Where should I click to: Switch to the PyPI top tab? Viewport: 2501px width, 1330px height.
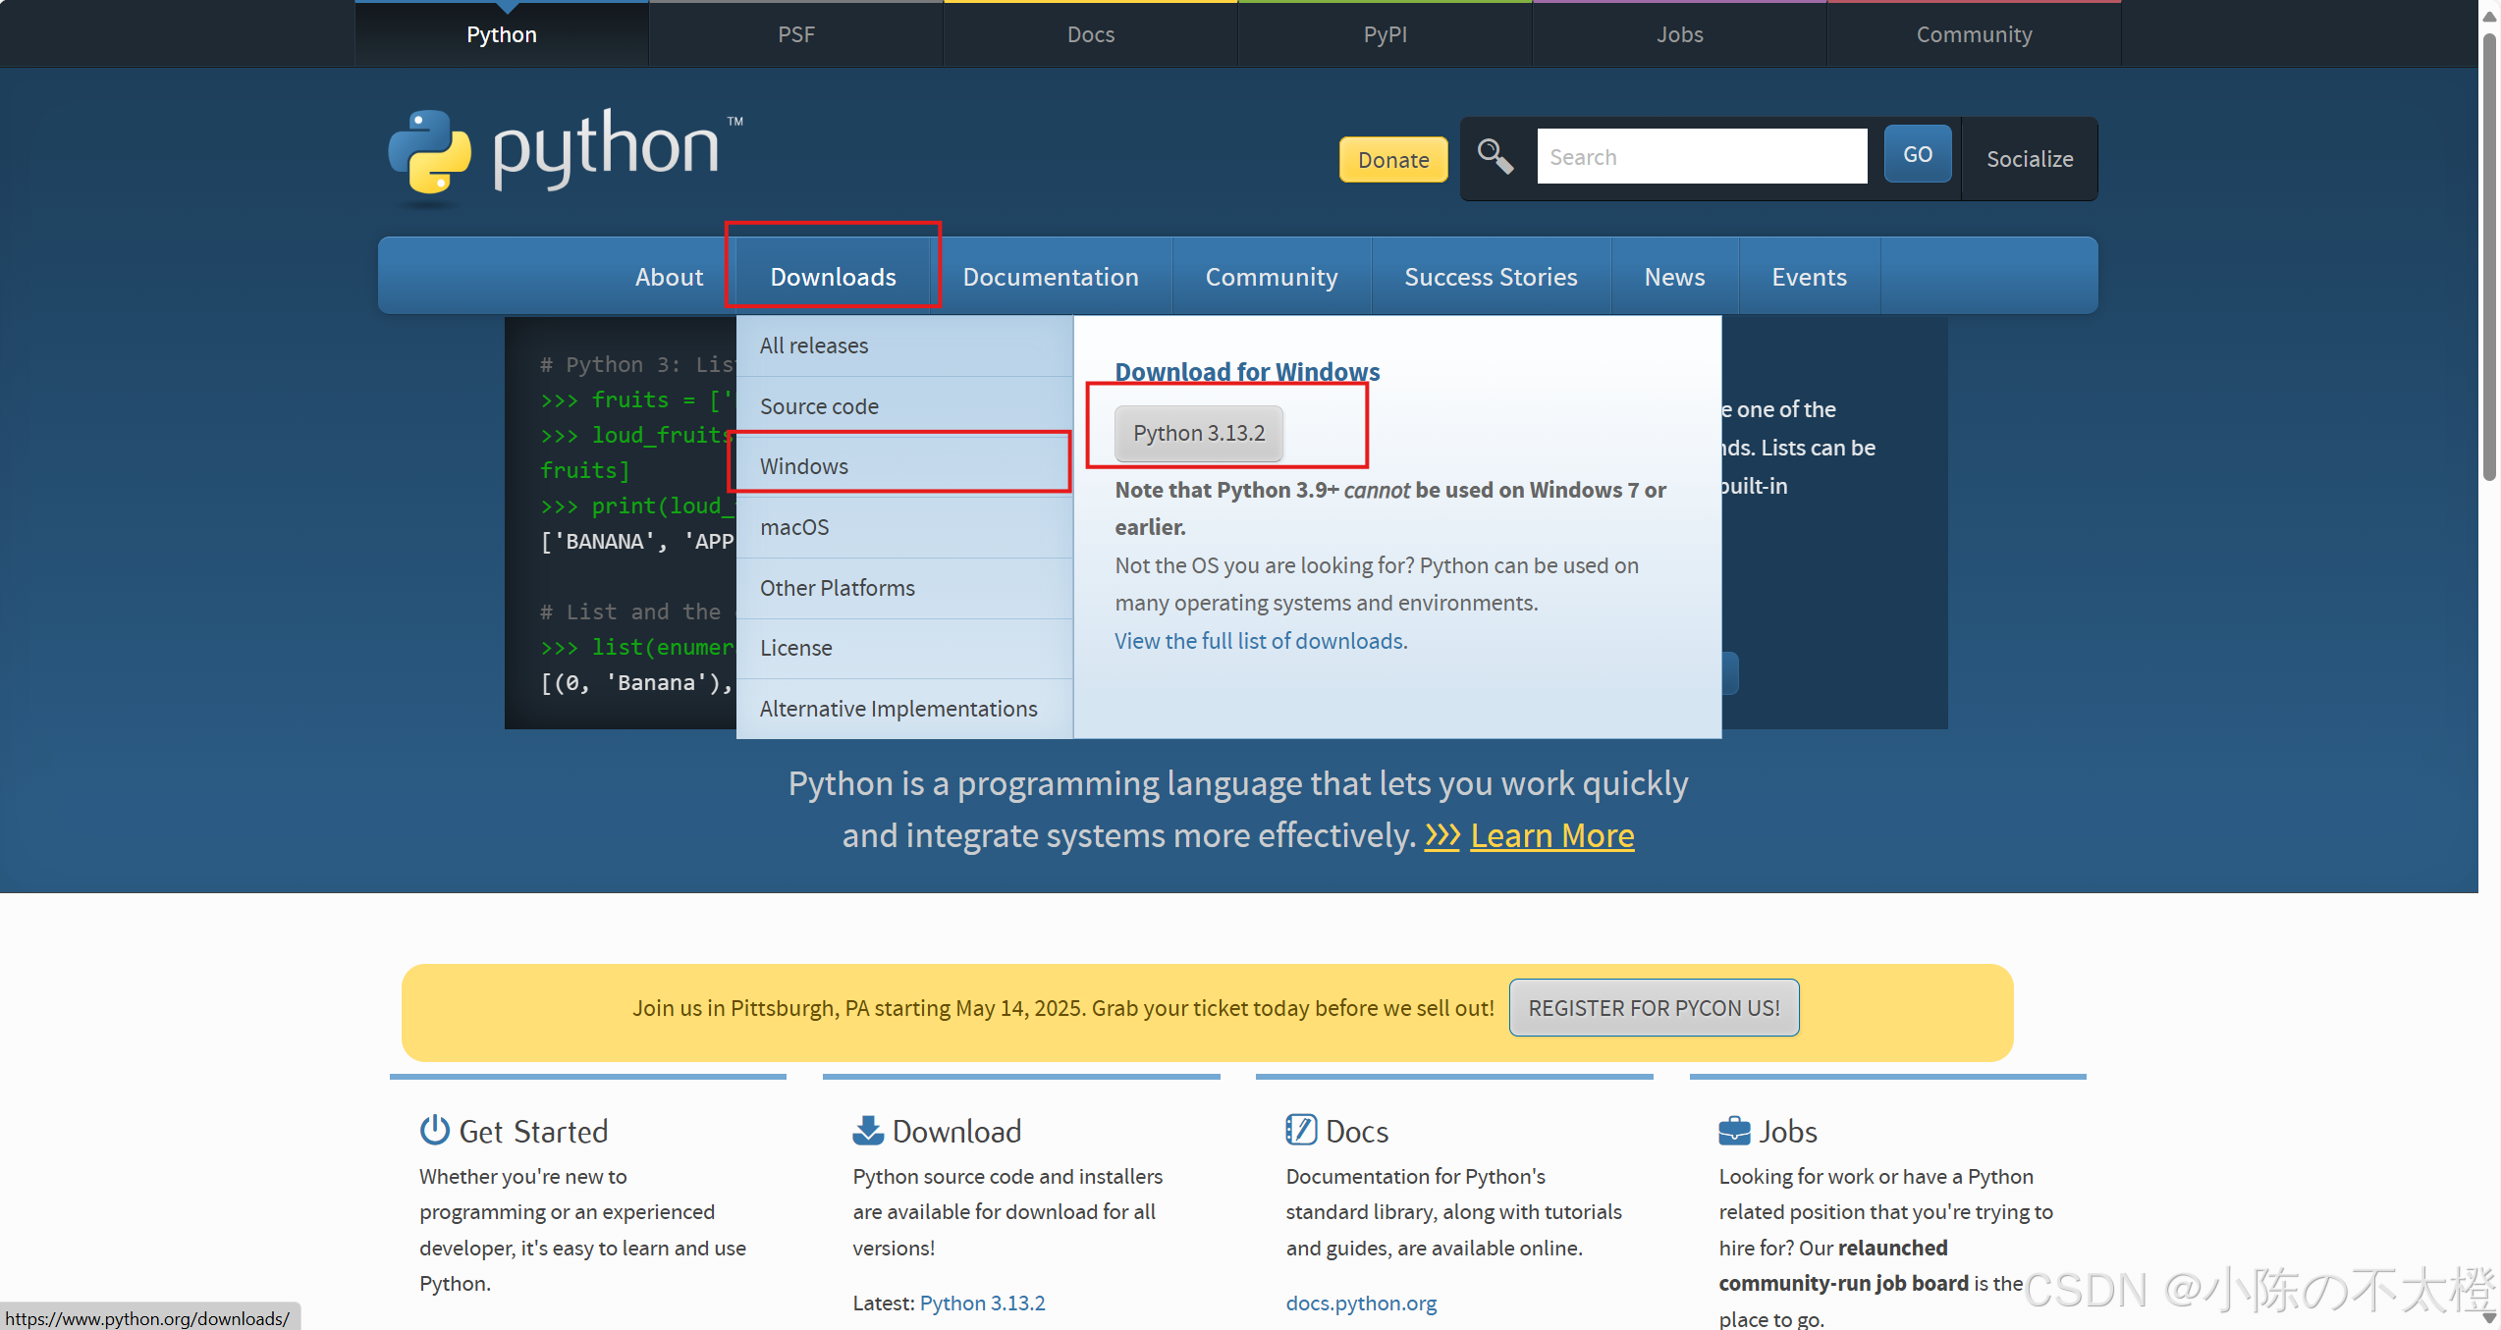(1386, 34)
